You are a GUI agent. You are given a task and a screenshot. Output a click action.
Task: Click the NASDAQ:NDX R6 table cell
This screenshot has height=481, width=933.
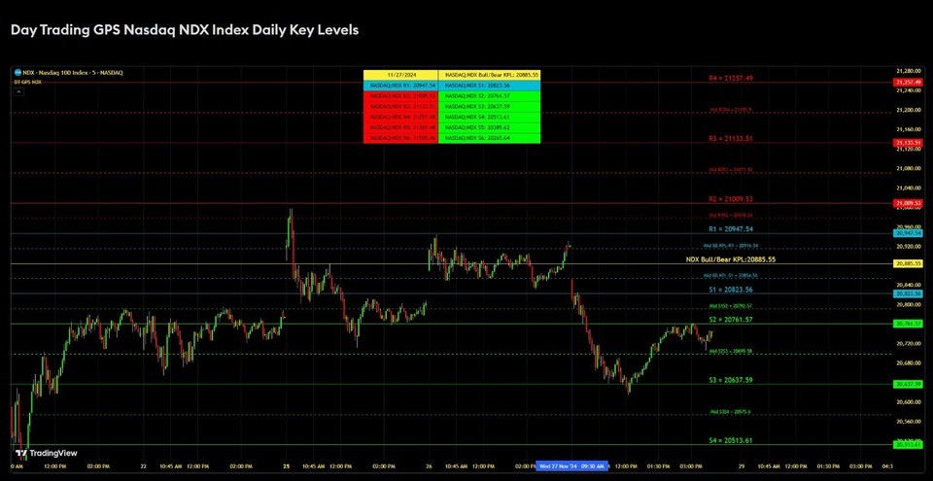coord(400,138)
